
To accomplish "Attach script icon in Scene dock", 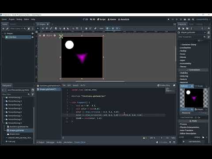I will pyautogui.click(x=29, y=29).
